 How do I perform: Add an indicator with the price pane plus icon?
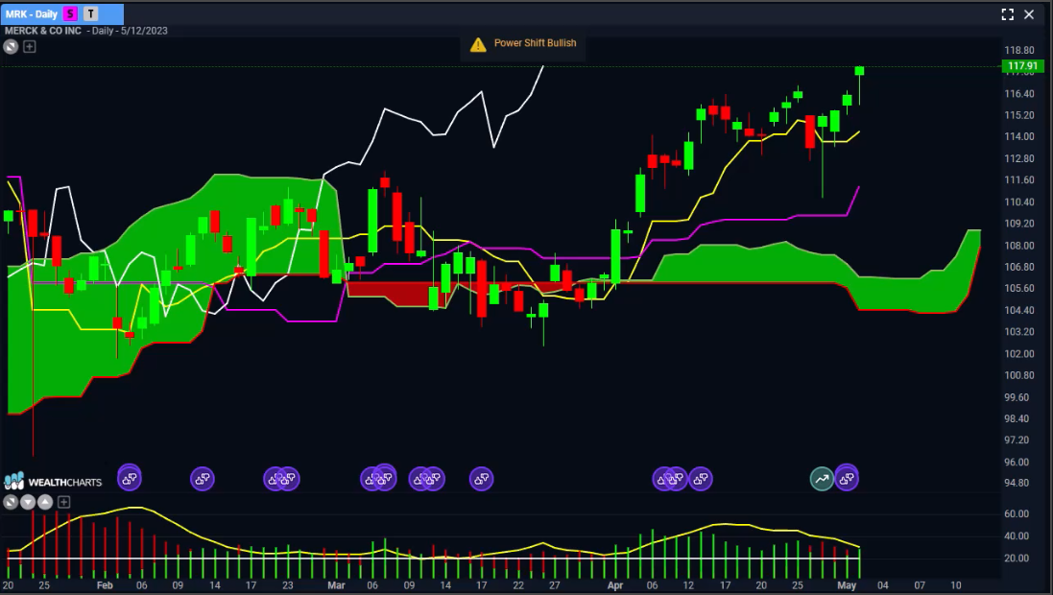click(30, 46)
